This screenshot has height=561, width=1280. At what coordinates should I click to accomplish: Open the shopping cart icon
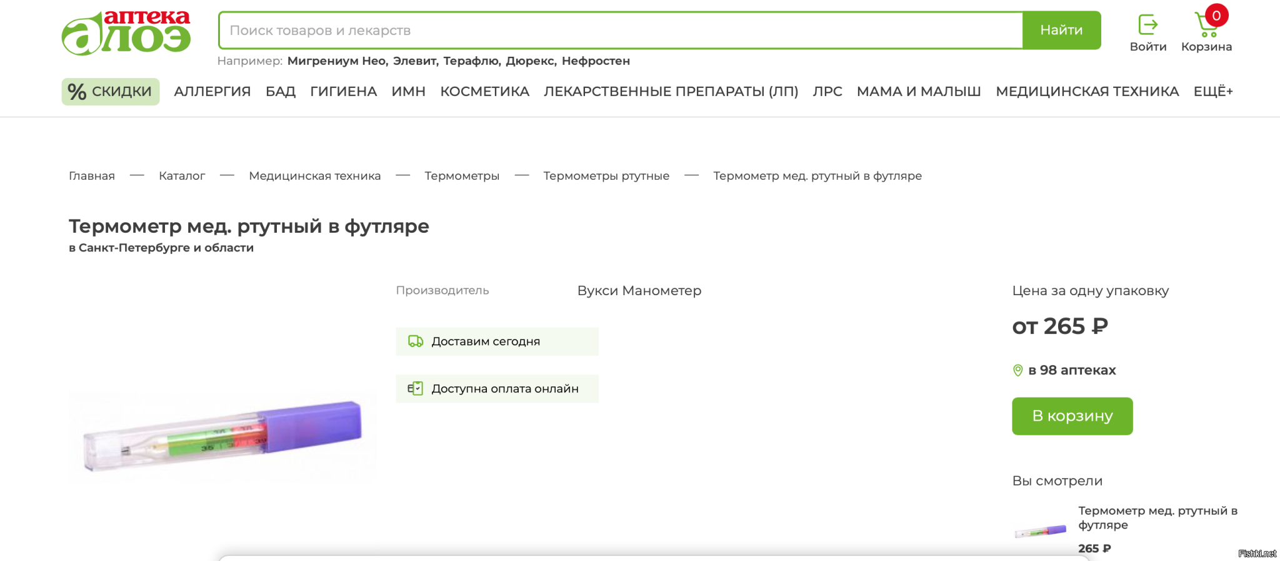pos(1206,26)
